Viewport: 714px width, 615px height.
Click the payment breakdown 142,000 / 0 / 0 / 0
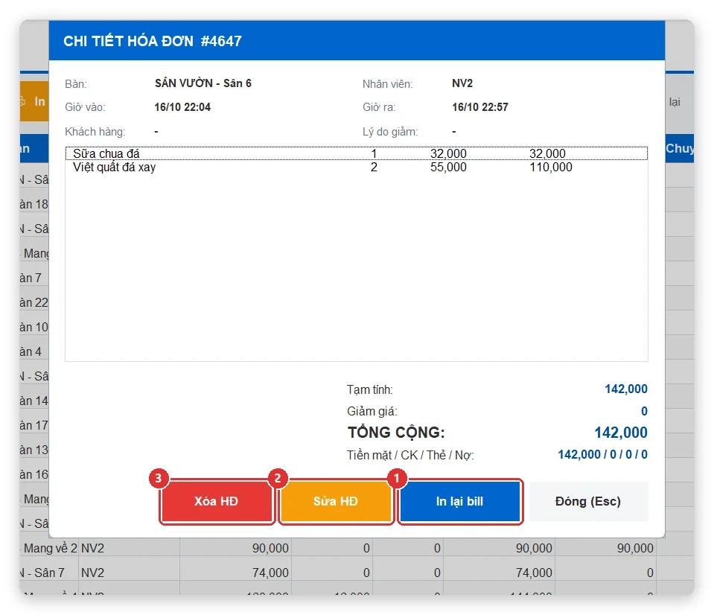pyautogui.click(x=602, y=454)
